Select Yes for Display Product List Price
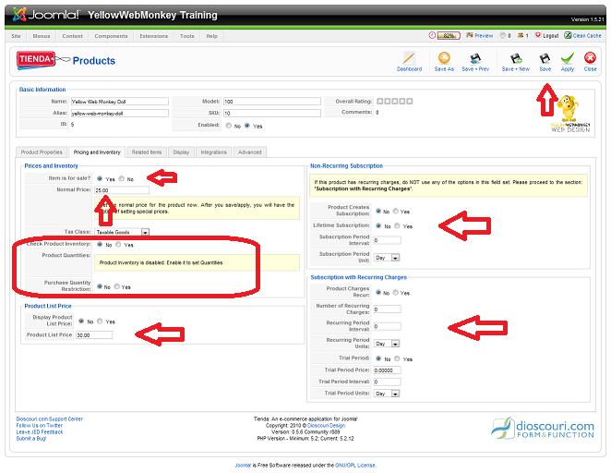This screenshot has width=611, height=473. point(100,321)
